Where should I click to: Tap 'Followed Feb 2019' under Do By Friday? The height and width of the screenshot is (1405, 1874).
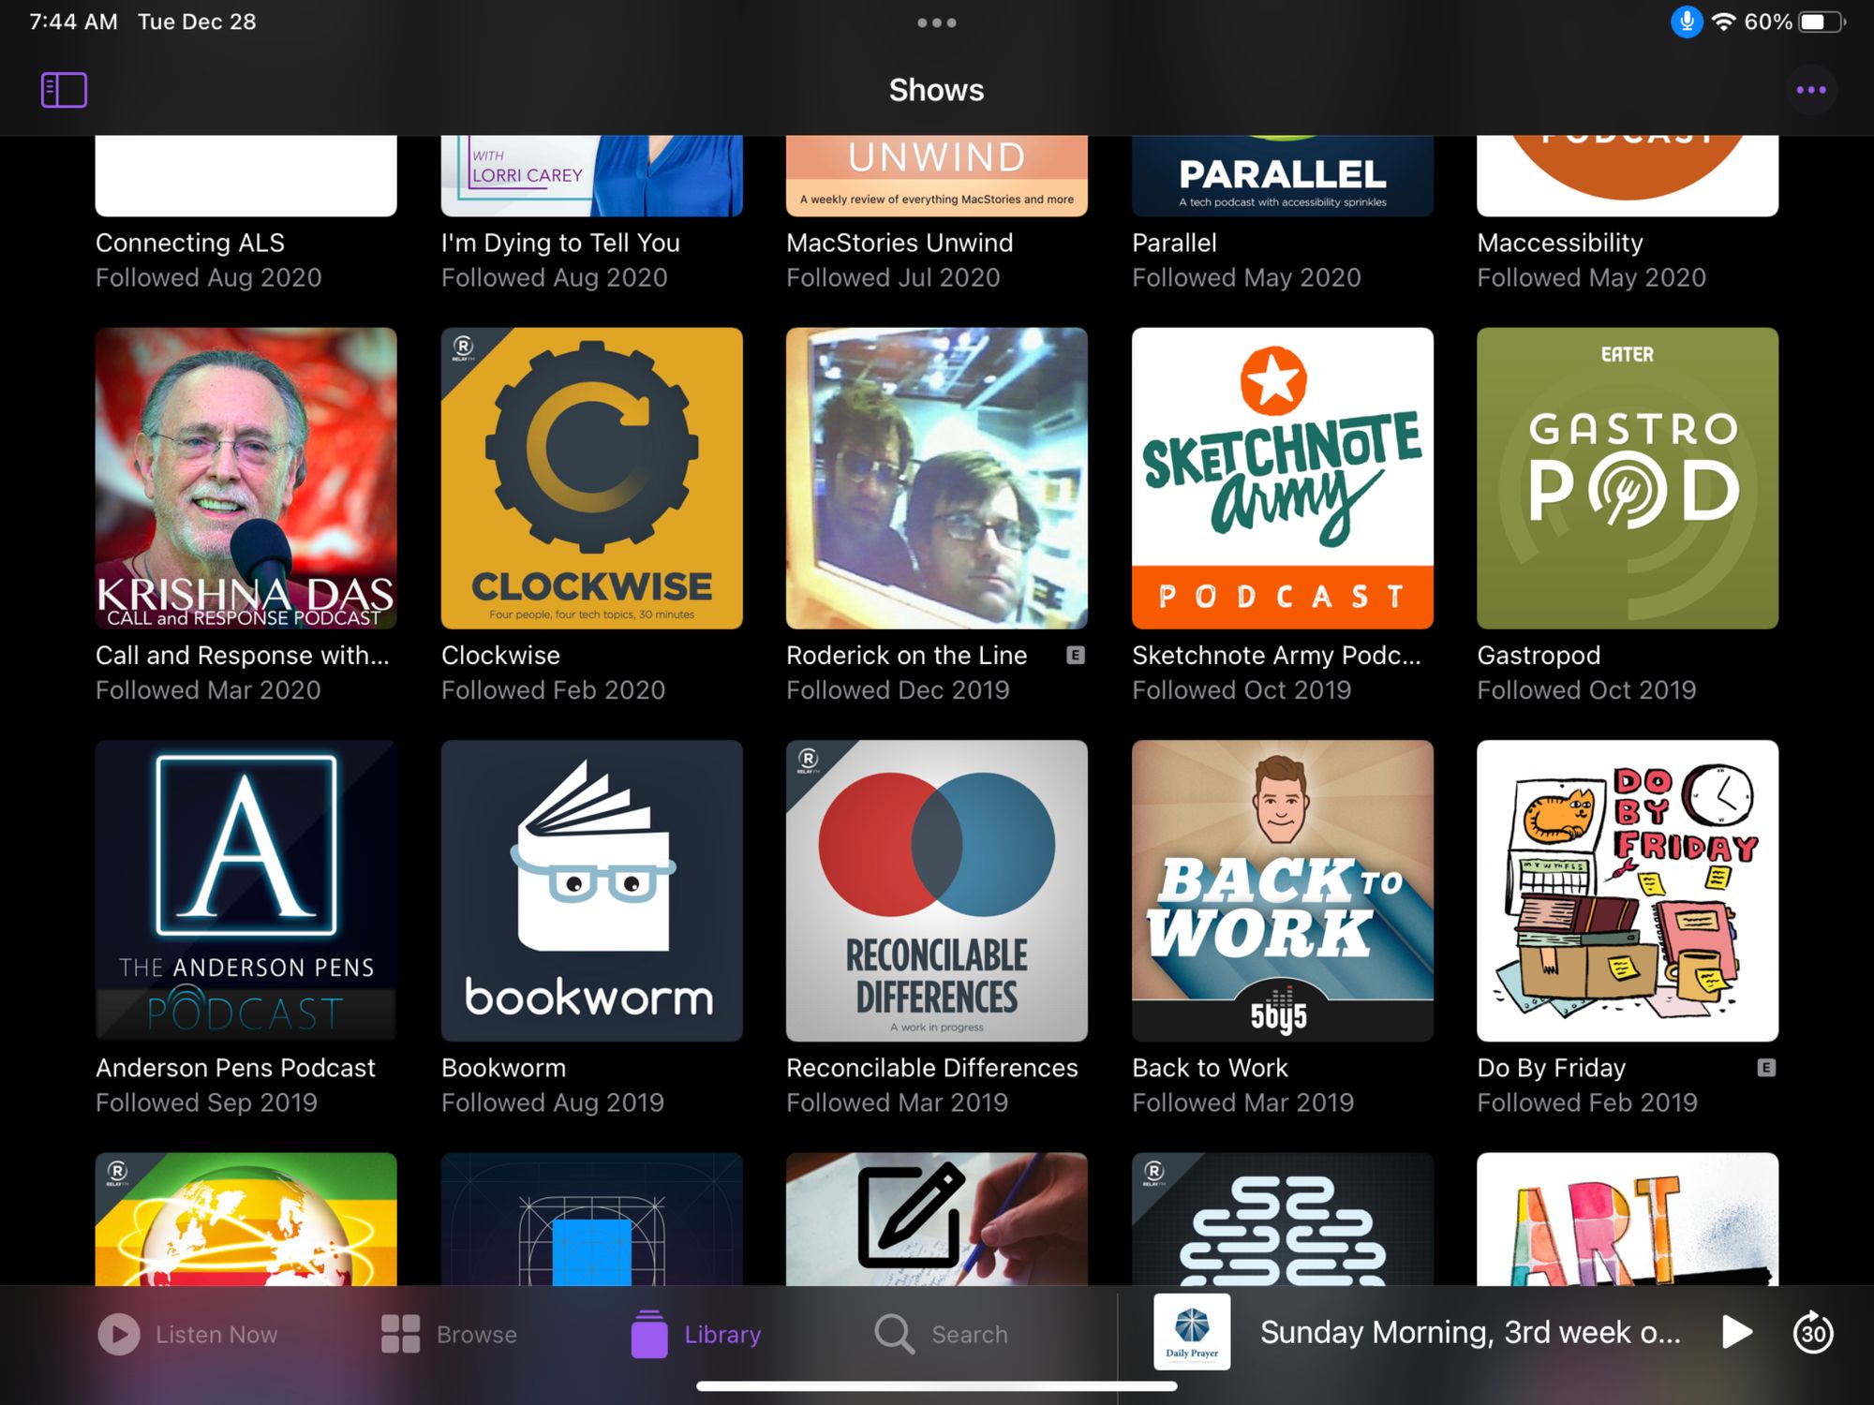(x=1587, y=1102)
